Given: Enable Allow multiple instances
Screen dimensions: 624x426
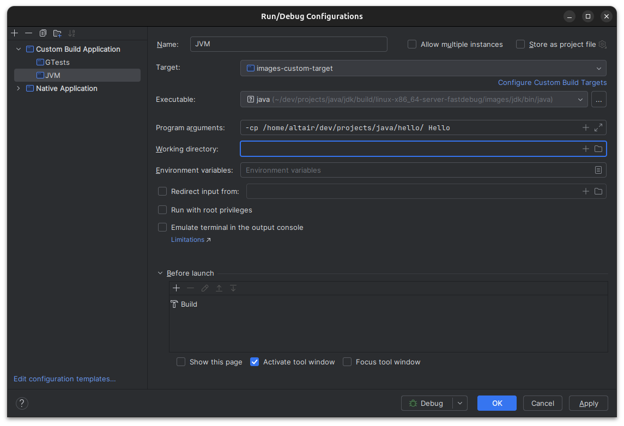Looking at the screenshot, I should click(x=412, y=44).
